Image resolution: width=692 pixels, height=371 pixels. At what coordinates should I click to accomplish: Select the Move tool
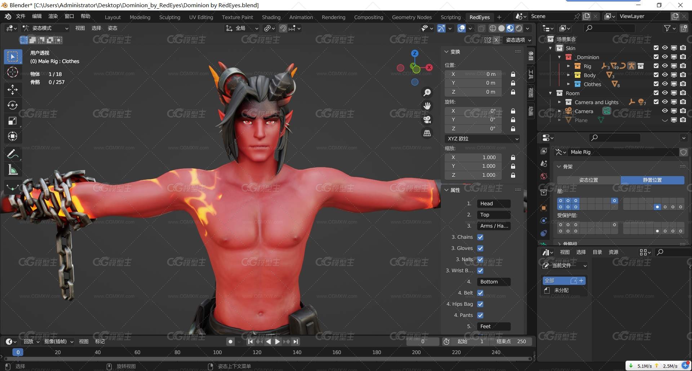[13, 89]
